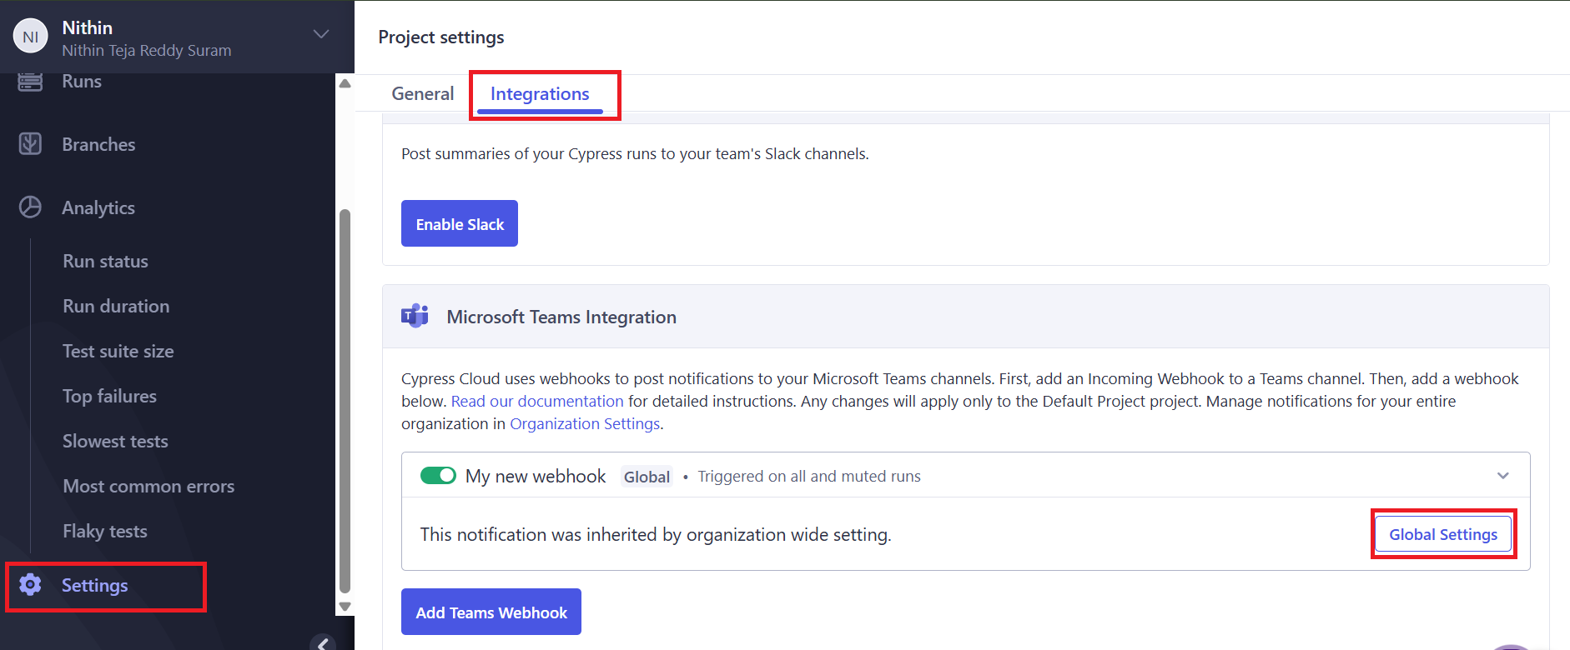Viewport: 1570px width, 650px height.
Task: Click "Triggered on all and muted runs" text
Action: [809, 476]
